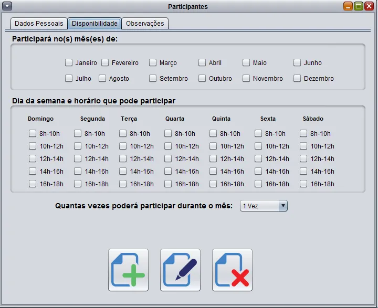The image size is (378, 308).
Task: Switch to the Dados Pessoais tab
Action: 39,24
